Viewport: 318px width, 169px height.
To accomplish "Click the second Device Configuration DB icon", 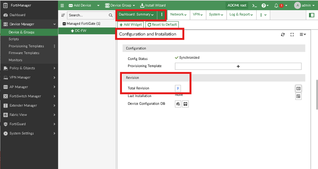I will tap(185, 104).
